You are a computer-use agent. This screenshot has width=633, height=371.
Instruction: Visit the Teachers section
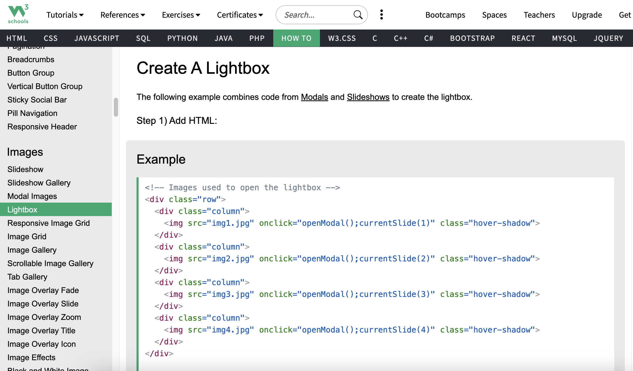(539, 15)
